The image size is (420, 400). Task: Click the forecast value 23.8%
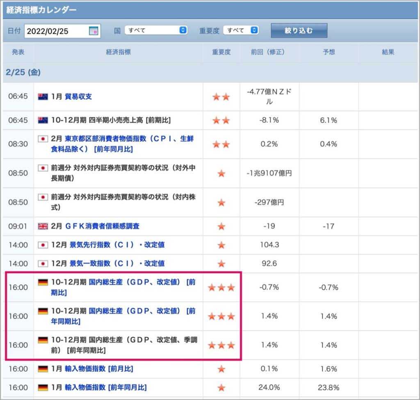pyautogui.click(x=329, y=387)
